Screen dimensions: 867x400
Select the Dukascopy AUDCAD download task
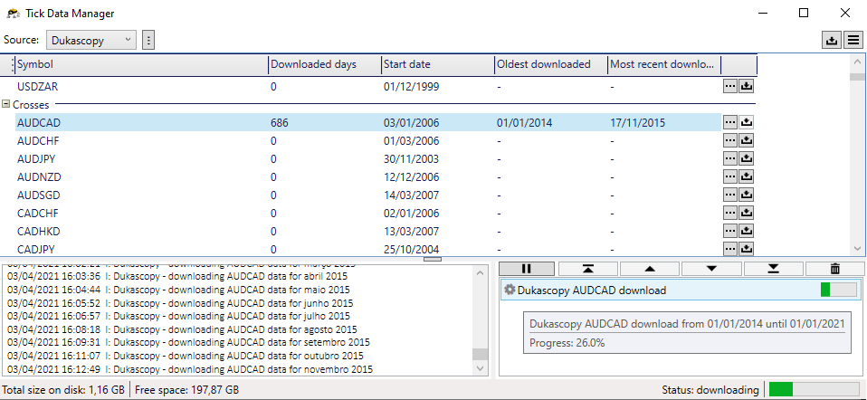pyautogui.click(x=680, y=290)
